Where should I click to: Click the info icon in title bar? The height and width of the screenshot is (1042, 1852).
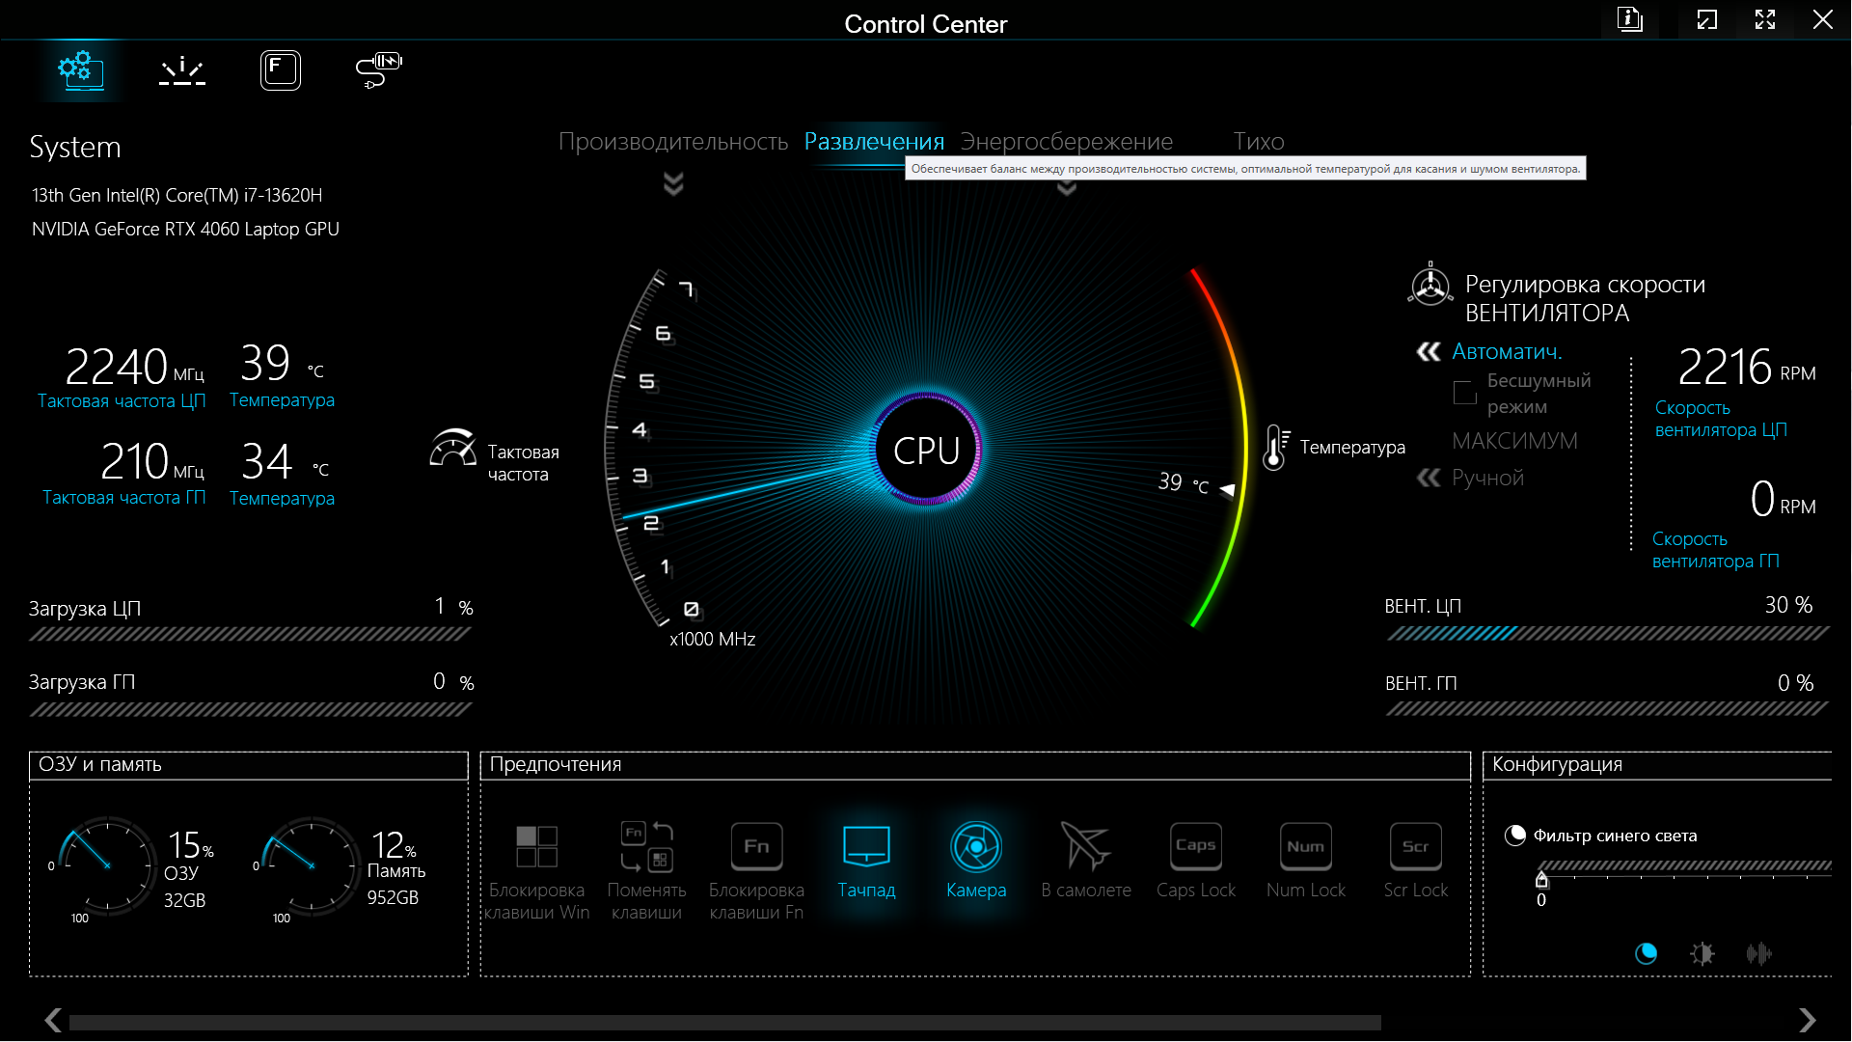point(1629,19)
